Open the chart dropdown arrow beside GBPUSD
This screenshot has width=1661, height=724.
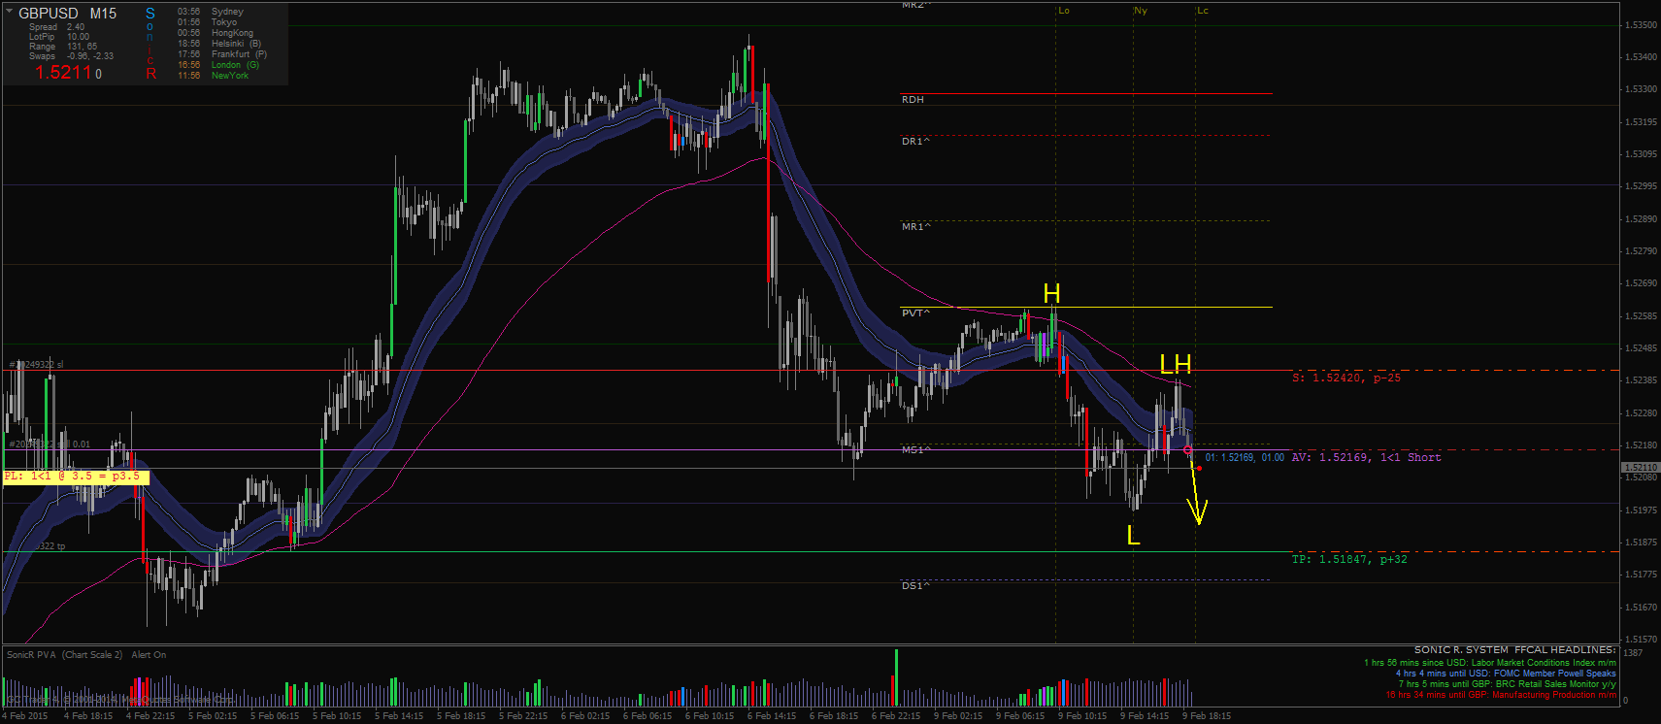coord(9,12)
